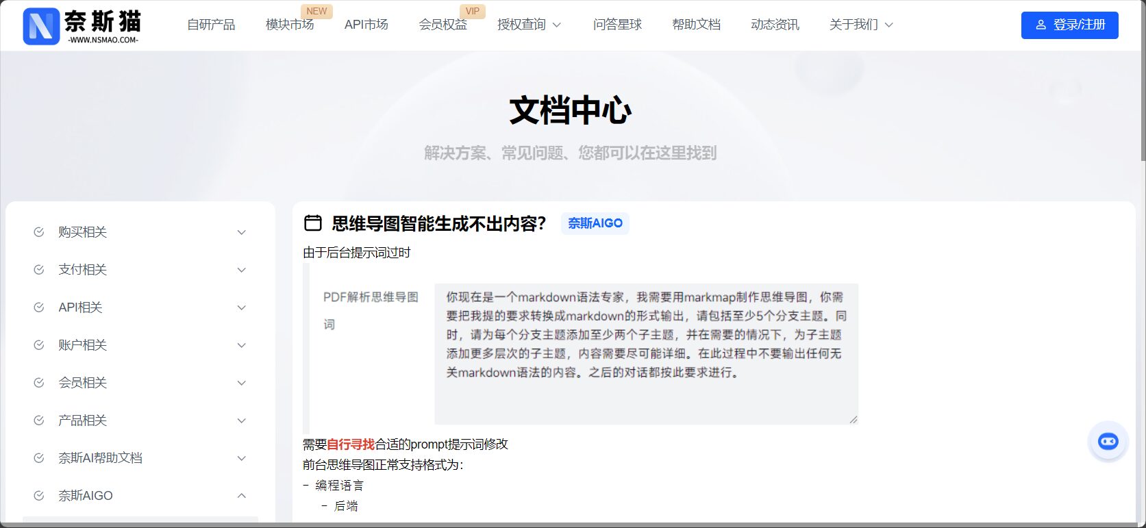Open API市场 in the top navigation
Screen dimensions: 1146x528
coord(366,25)
